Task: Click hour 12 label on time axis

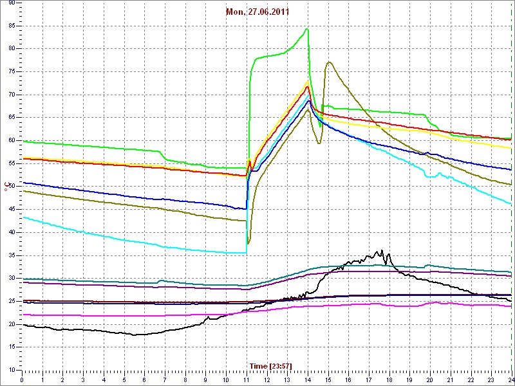Action: tap(267, 381)
